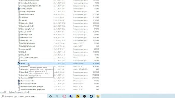Click the 4 160 КБ size in steam row
175x98 pixels.
96,63
